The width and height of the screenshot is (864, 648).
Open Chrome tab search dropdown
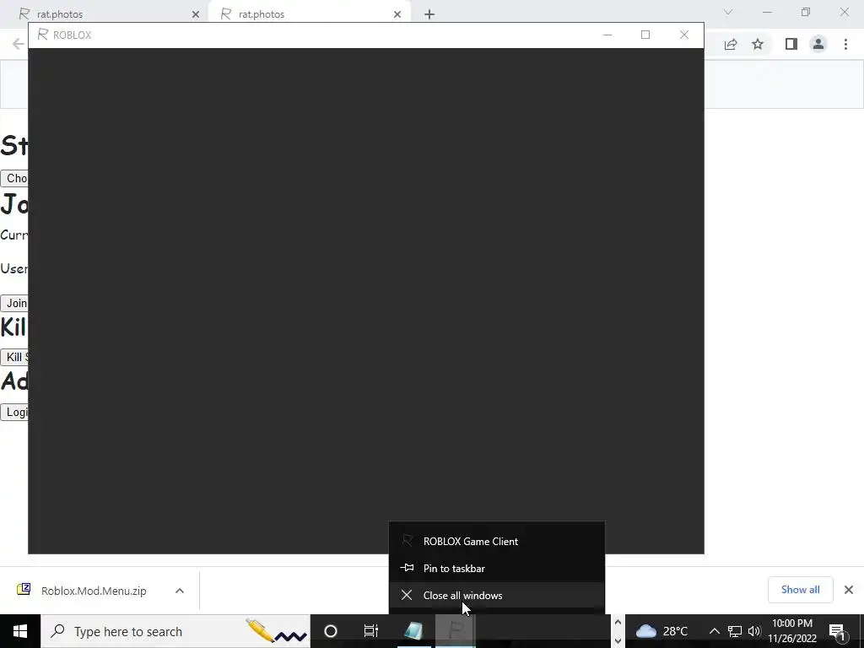(728, 12)
